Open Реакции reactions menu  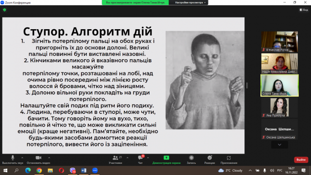point(209,160)
